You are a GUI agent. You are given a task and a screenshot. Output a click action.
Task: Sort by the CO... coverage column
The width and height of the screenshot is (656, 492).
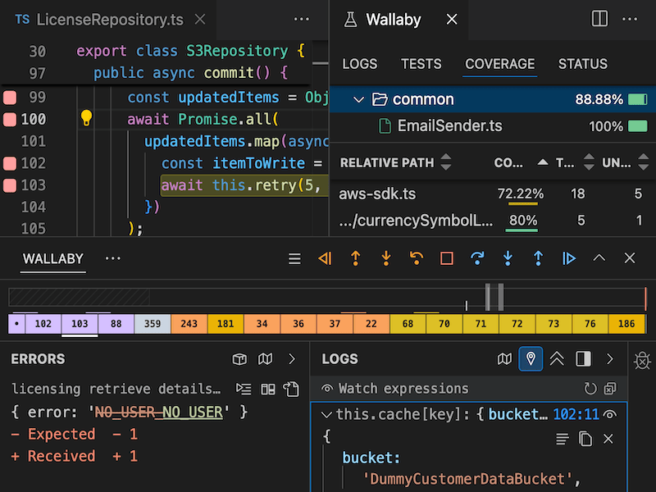(521, 162)
